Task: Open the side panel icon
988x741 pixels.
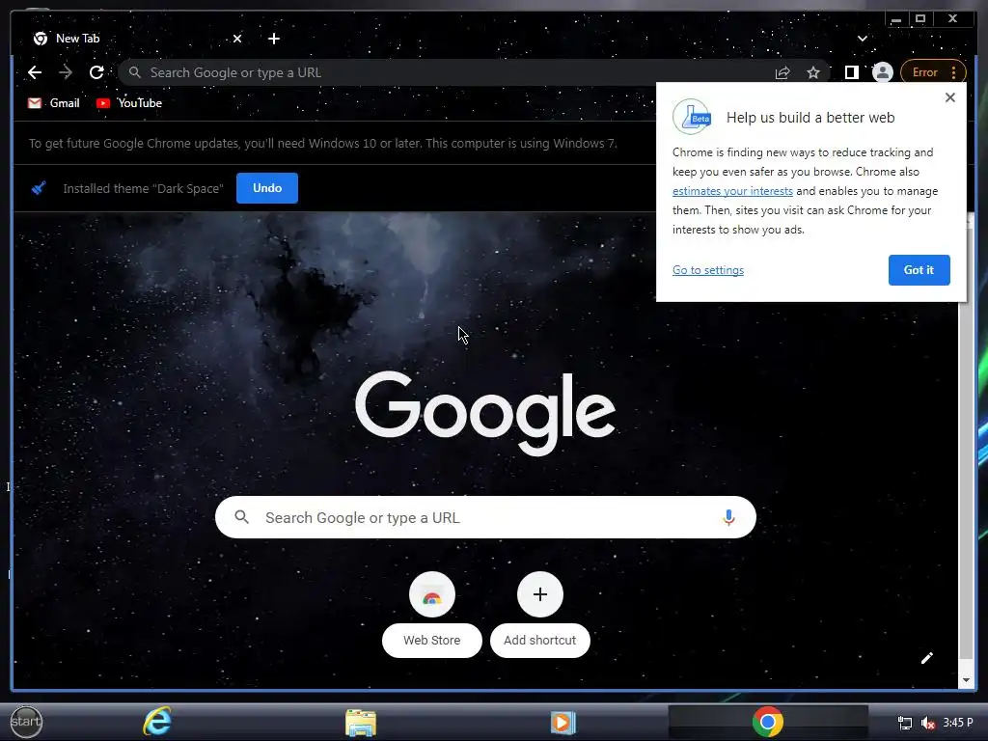Action: (x=851, y=72)
